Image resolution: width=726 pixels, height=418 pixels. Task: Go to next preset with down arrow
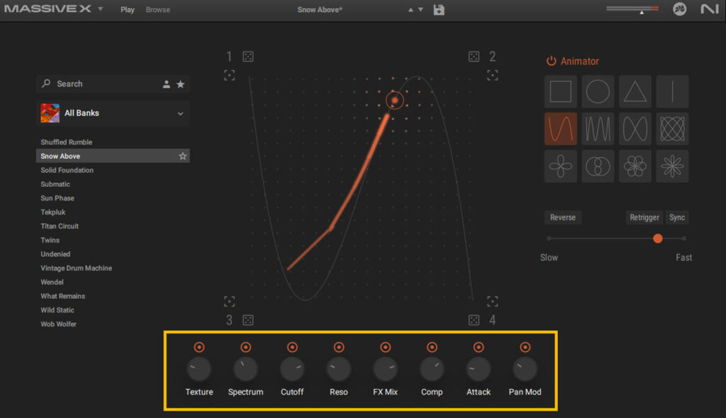[x=420, y=10]
